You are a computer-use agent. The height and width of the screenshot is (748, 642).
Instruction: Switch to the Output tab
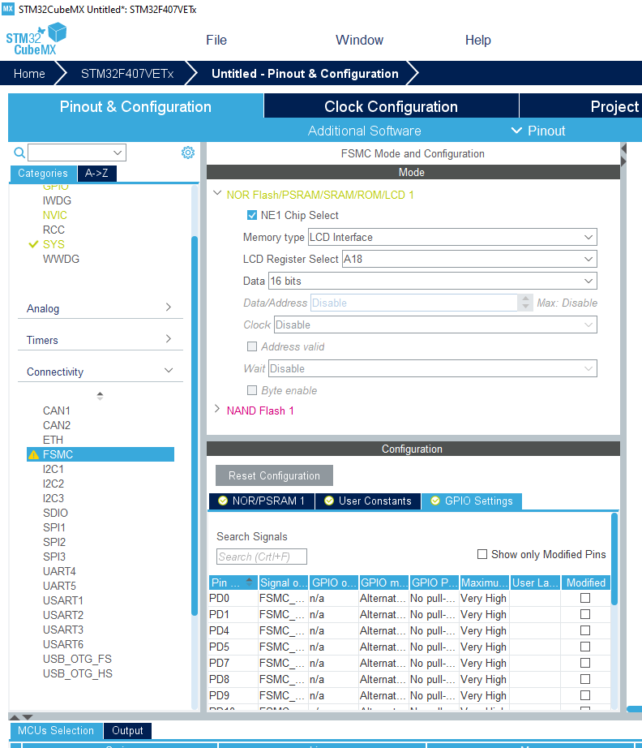(127, 730)
